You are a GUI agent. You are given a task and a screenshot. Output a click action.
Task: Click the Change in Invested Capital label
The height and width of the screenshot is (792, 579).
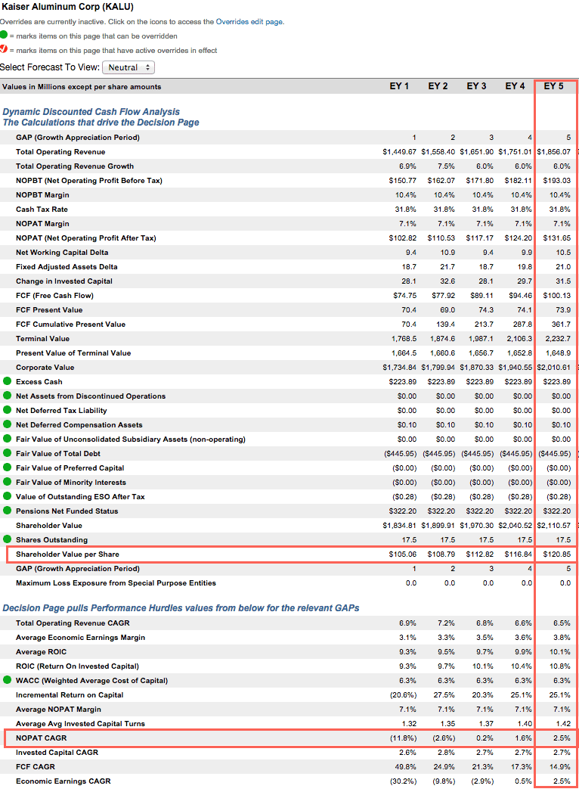pos(64,281)
